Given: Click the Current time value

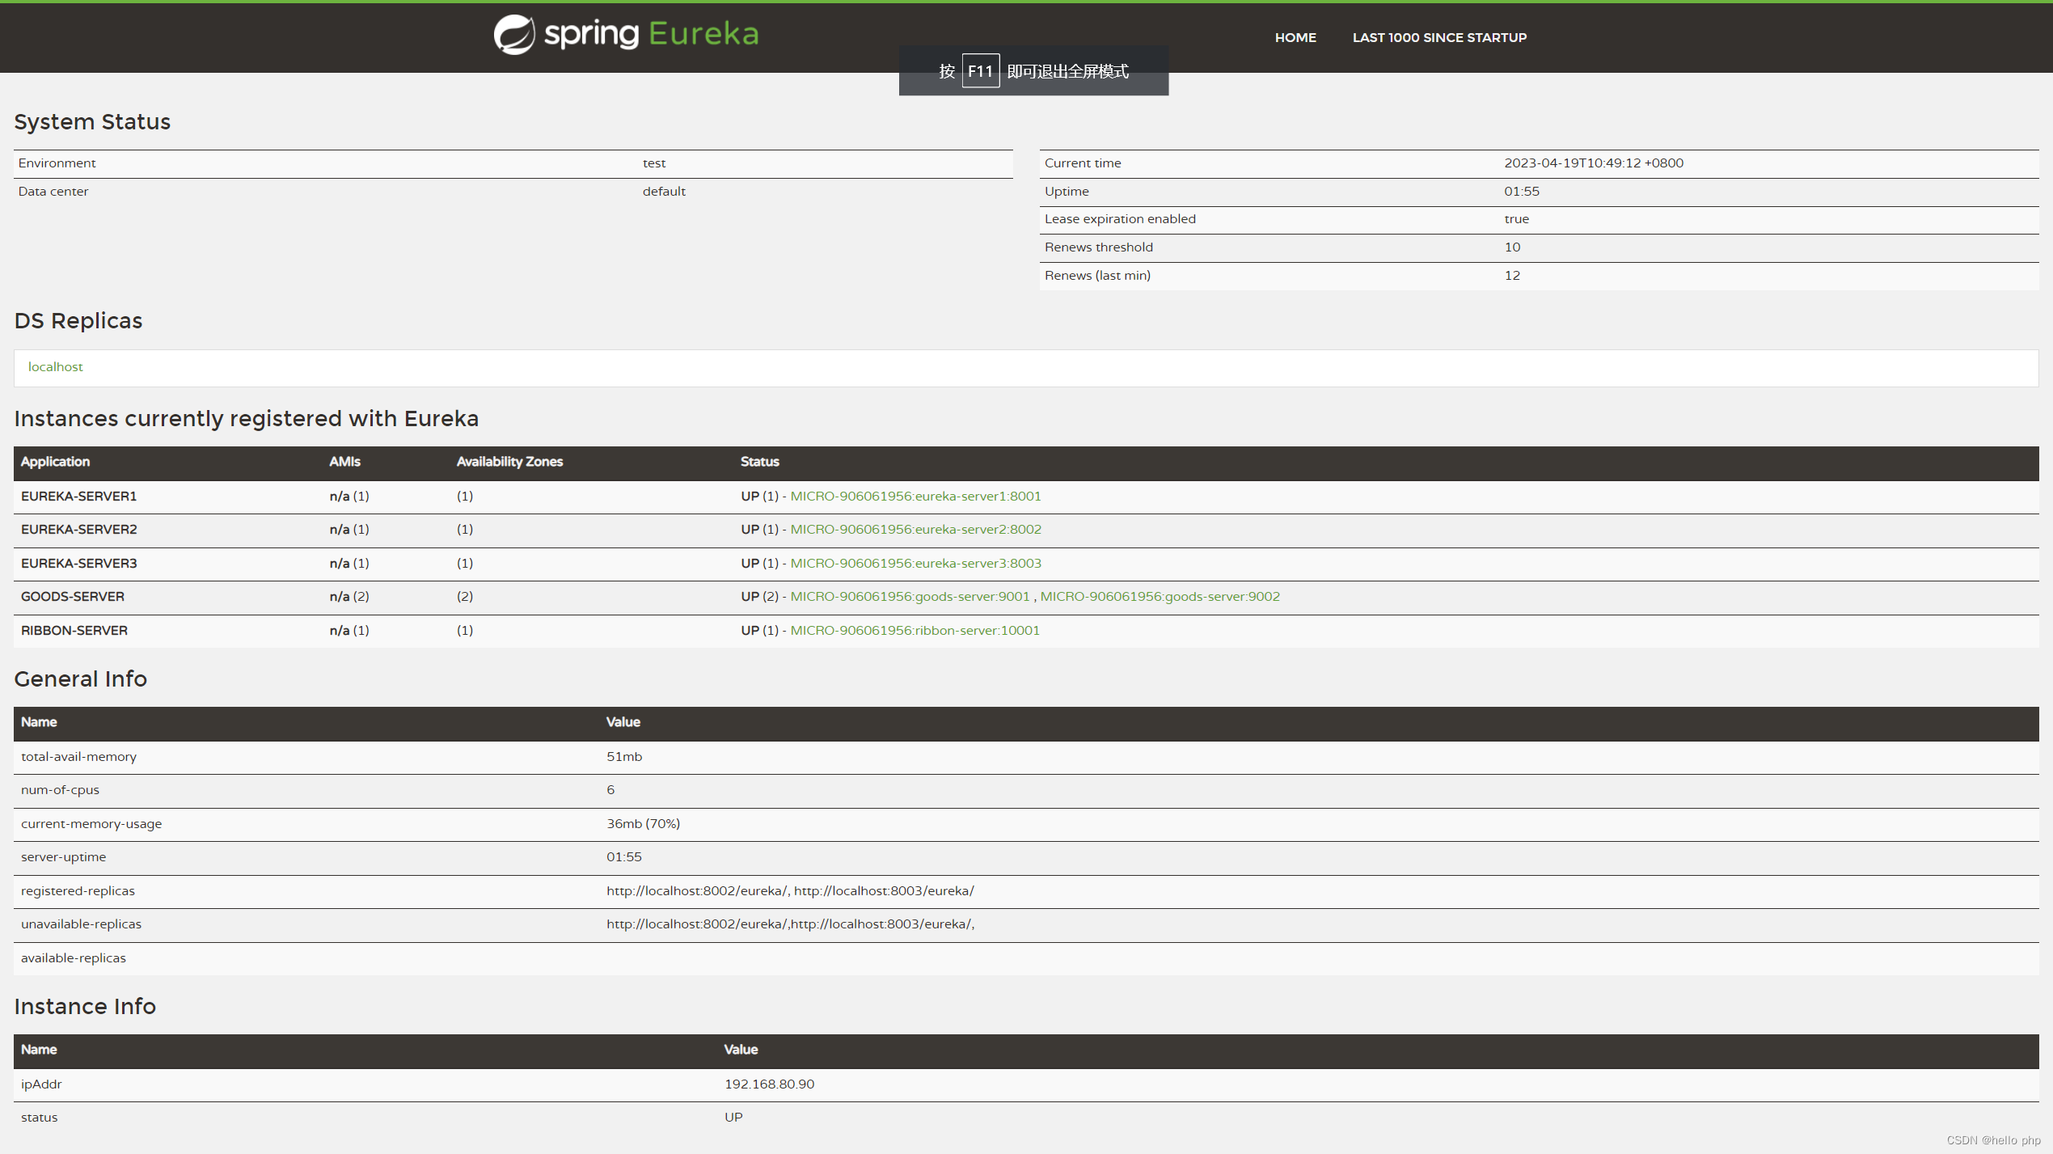Looking at the screenshot, I should [x=1593, y=163].
